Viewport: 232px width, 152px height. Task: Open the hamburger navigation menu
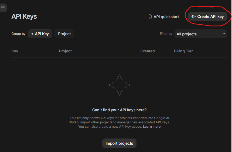point(3,8)
